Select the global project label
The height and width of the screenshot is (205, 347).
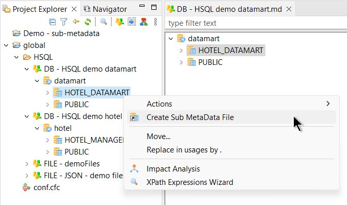click(34, 45)
